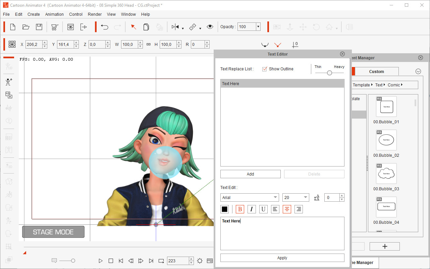
Task: Click the Add button in Text Editor
Action: (250, 174)
